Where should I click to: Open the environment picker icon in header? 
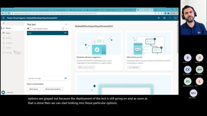[159, 18]
